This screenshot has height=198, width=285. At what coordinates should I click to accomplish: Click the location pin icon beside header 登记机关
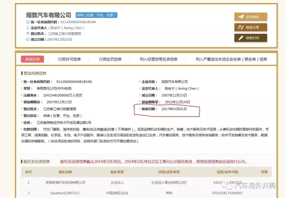pos(28,33)
